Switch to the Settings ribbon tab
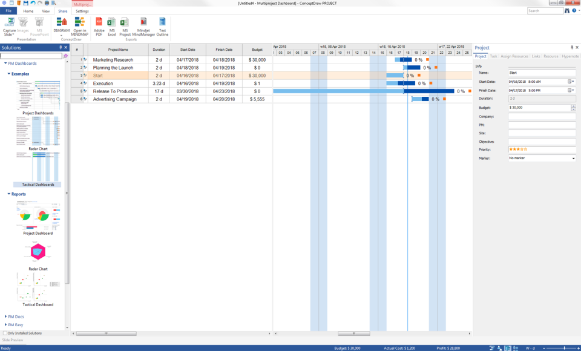The image size is (581, 351). (x=82, y=11)
